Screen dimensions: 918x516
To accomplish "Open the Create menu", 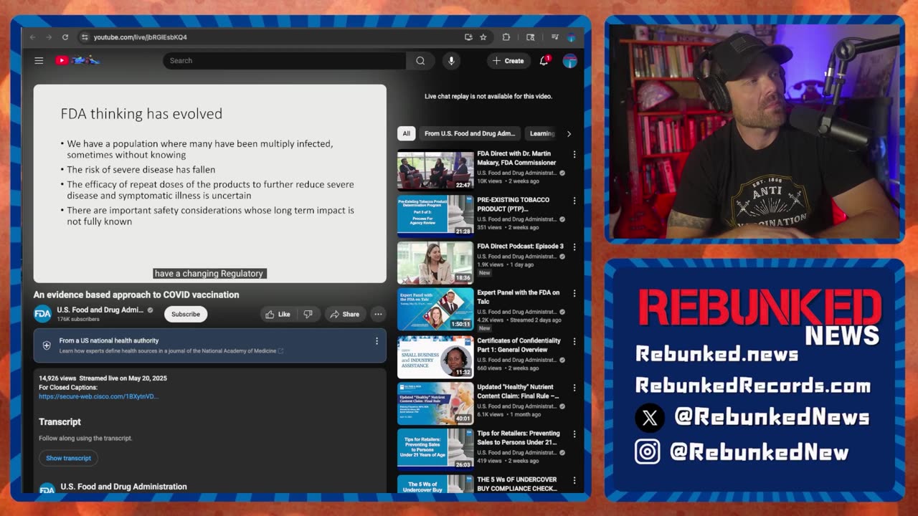I will pos(508,61).
